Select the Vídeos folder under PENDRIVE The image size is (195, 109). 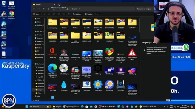pos(39,93)
